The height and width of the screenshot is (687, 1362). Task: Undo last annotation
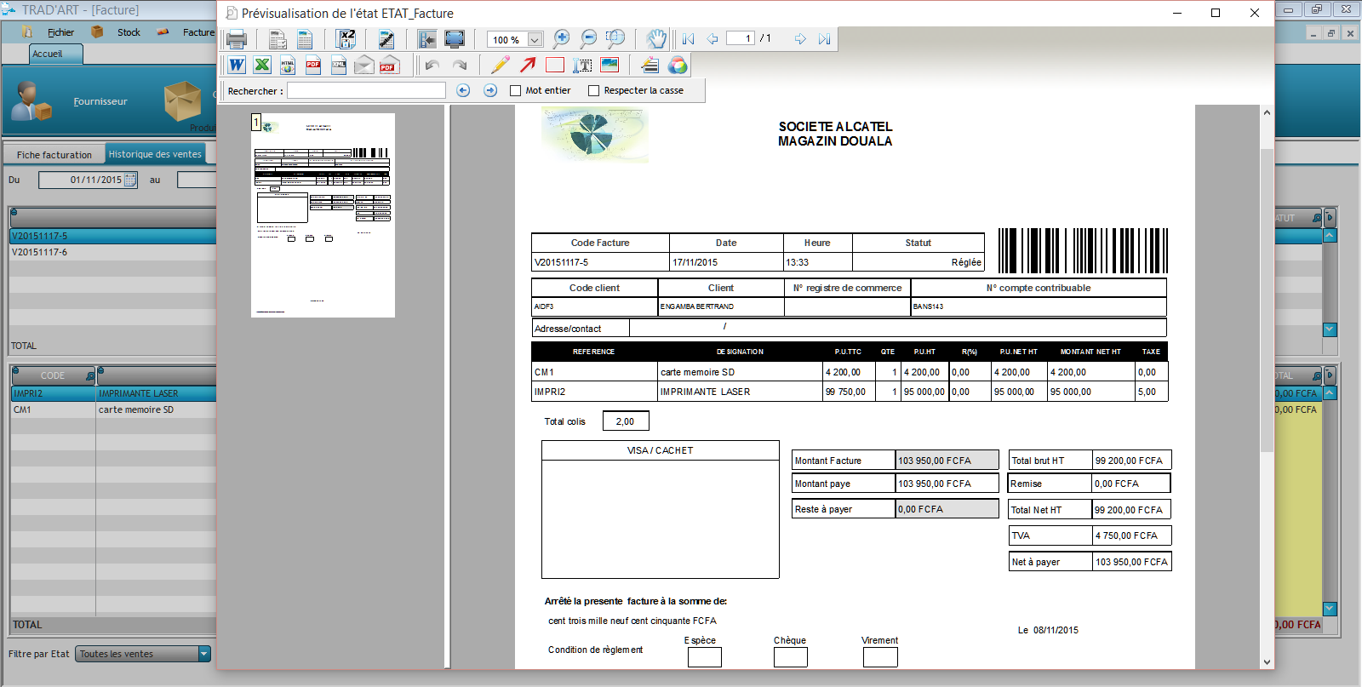[x=432, y=65]
